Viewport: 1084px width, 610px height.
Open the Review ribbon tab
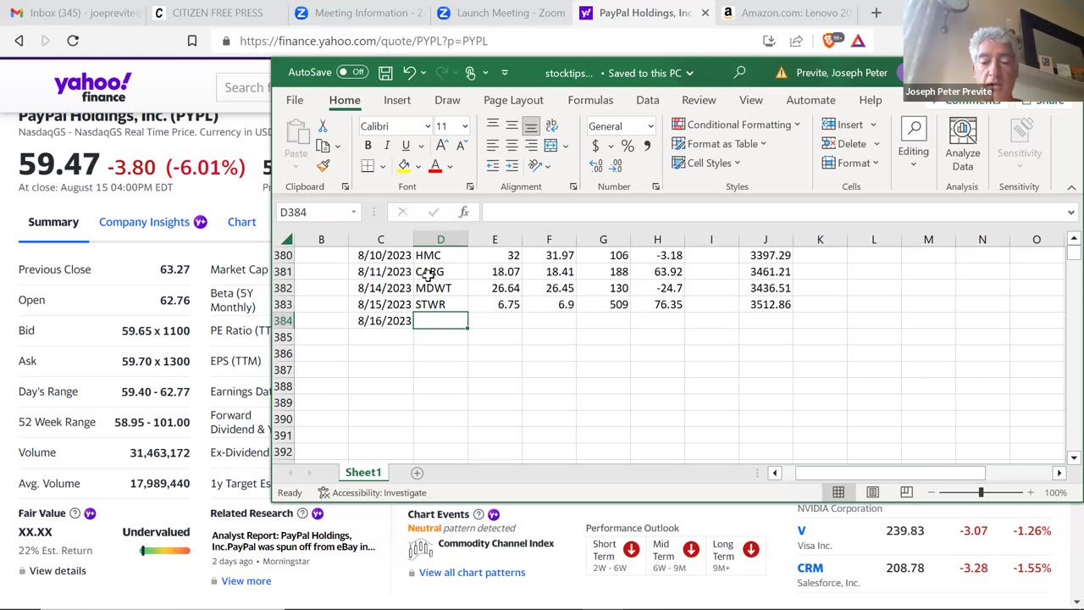(699, 100)
